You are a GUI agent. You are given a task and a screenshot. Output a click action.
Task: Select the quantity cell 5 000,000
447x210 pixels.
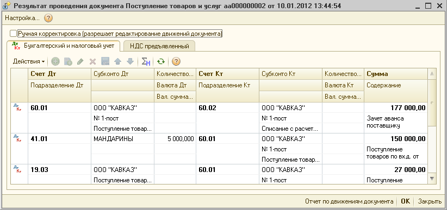point(175,139)
